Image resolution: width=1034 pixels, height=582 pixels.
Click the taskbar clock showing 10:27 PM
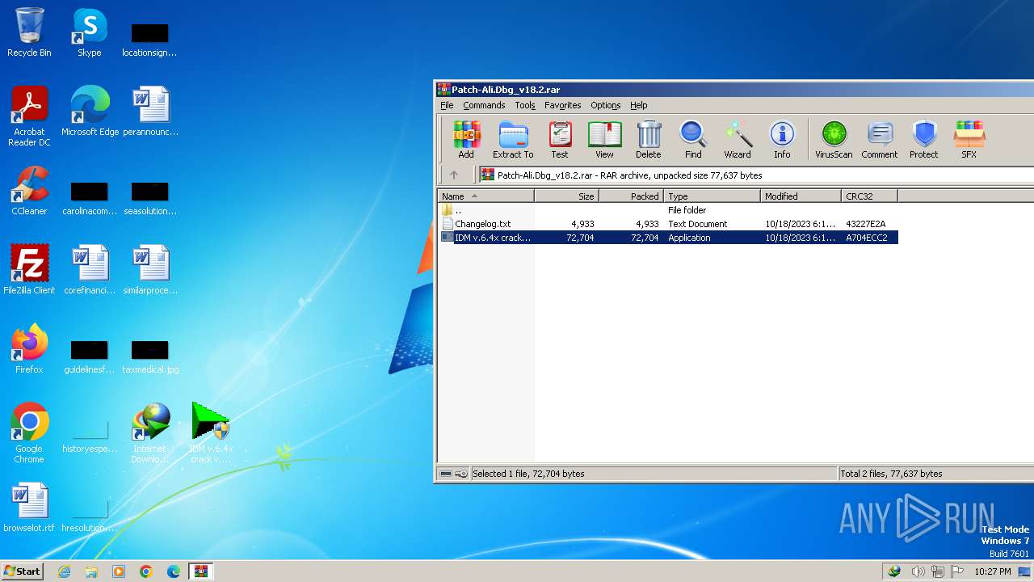point(992,571)
